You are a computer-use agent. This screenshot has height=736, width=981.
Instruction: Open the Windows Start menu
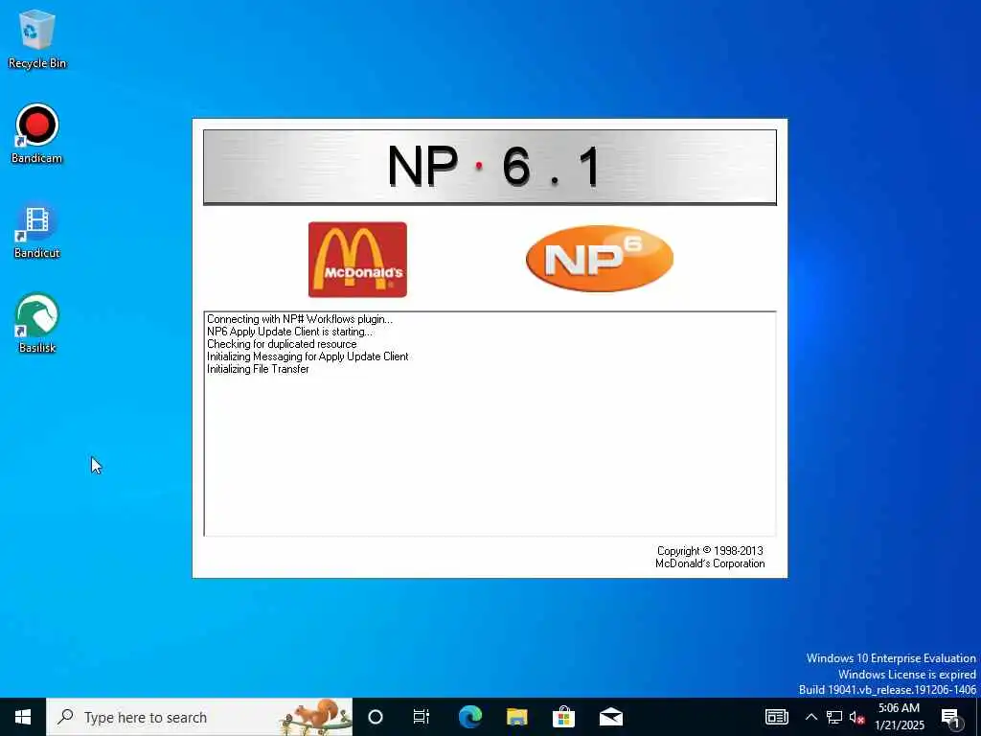tap(23, 717)
